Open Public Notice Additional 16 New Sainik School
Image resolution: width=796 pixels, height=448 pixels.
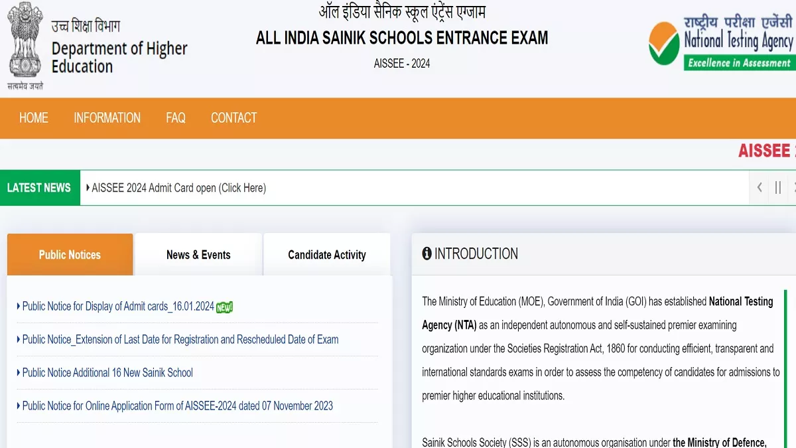[x=107, y=373]
